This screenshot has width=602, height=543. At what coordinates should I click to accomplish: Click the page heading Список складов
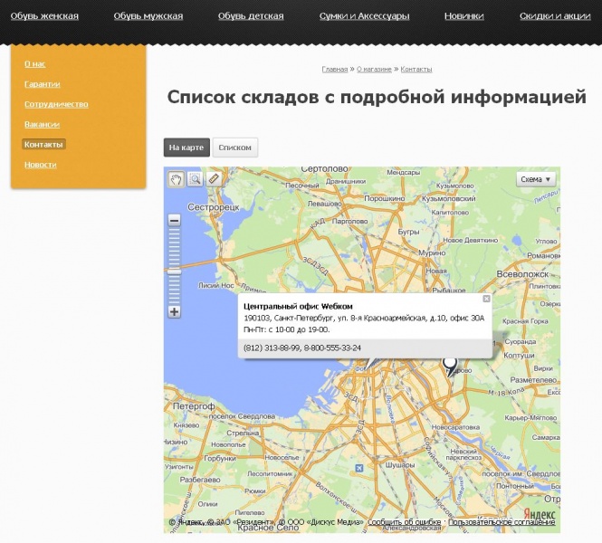pyautogui.click(x=377, y=97)
